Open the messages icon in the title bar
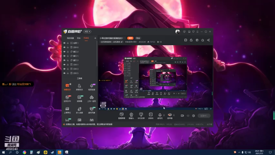Viewport: 275px width, 155px height. pyautogui.click(x=184, y=31)
